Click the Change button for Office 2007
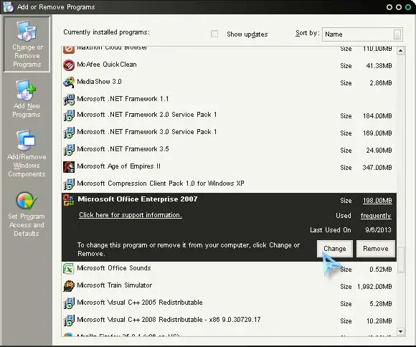The height and width of the screenshot is (347, 416). pos(335,249)
